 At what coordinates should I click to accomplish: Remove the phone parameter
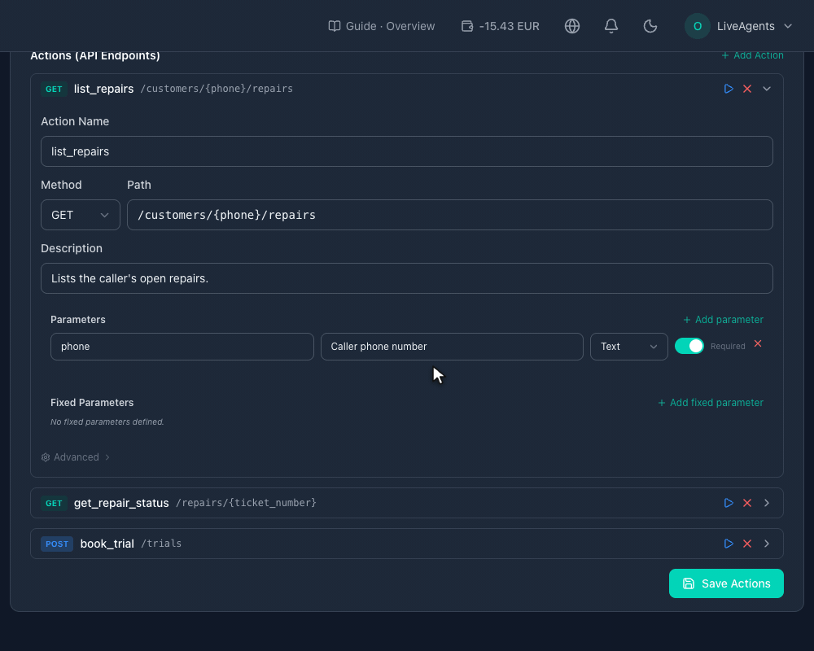pyautogui.click(x=757, y=343)
